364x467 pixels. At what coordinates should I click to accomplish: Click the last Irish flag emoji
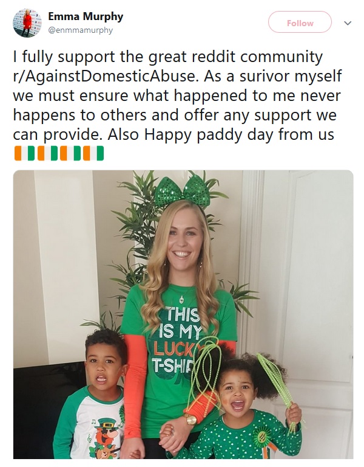[93, 153]
